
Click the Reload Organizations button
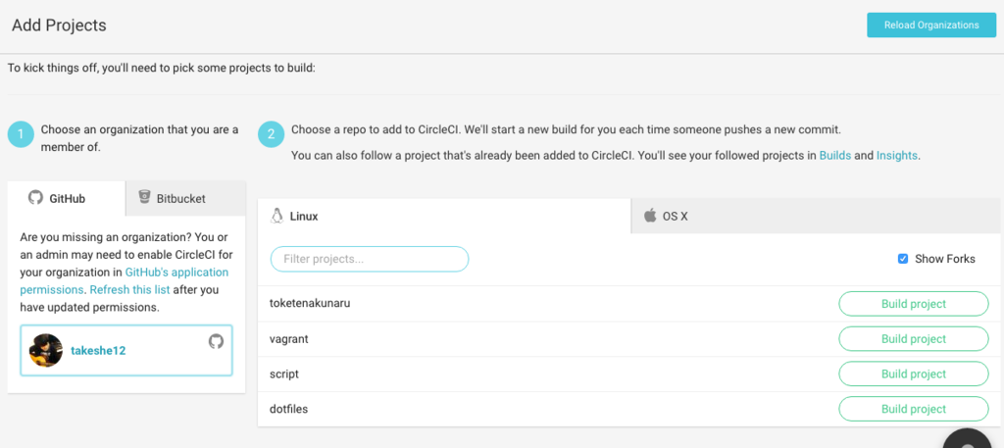pos(931,25)
